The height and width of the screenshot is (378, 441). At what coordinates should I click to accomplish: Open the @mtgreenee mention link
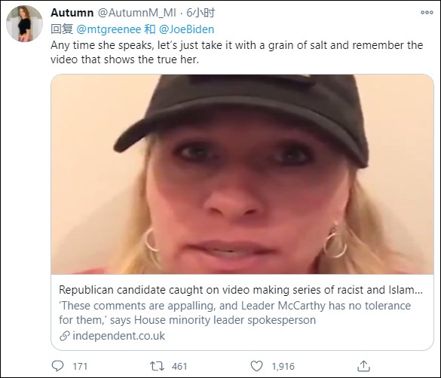tap(109, 29)
